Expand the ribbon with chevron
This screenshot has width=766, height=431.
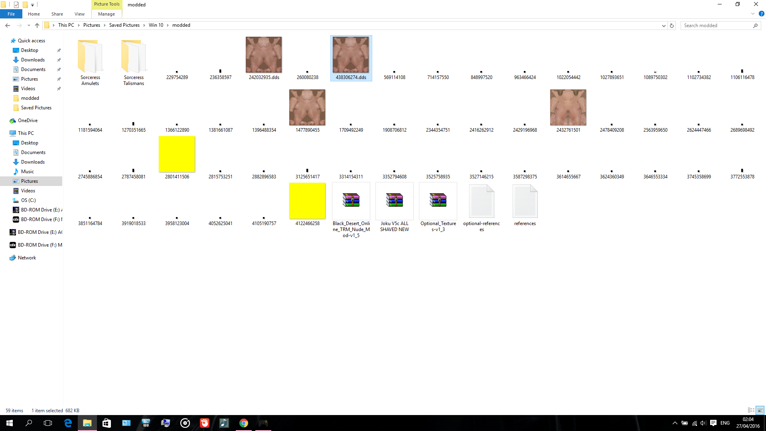[x=752, y=14]
